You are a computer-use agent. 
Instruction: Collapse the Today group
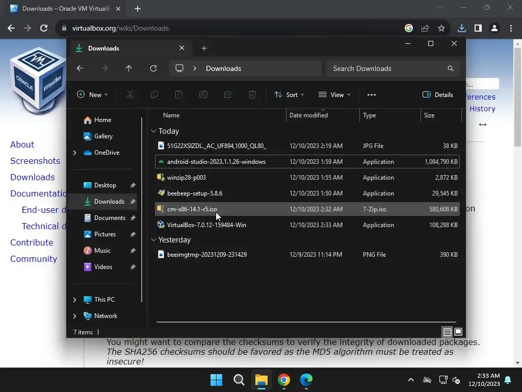tap(153, 131)
